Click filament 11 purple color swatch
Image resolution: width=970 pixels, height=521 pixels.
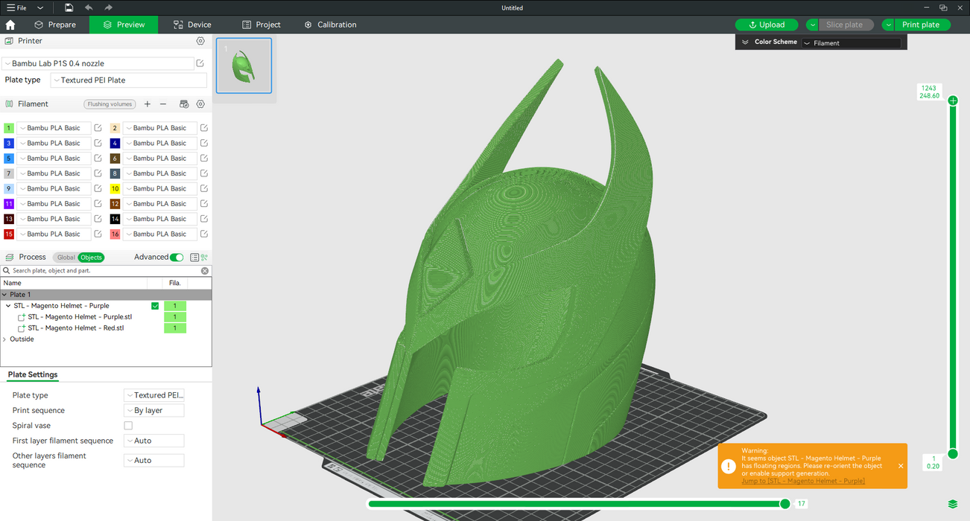(x=9, y=204)
